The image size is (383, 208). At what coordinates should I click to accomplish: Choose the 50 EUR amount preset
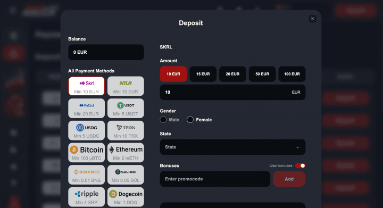coord(262,74)
